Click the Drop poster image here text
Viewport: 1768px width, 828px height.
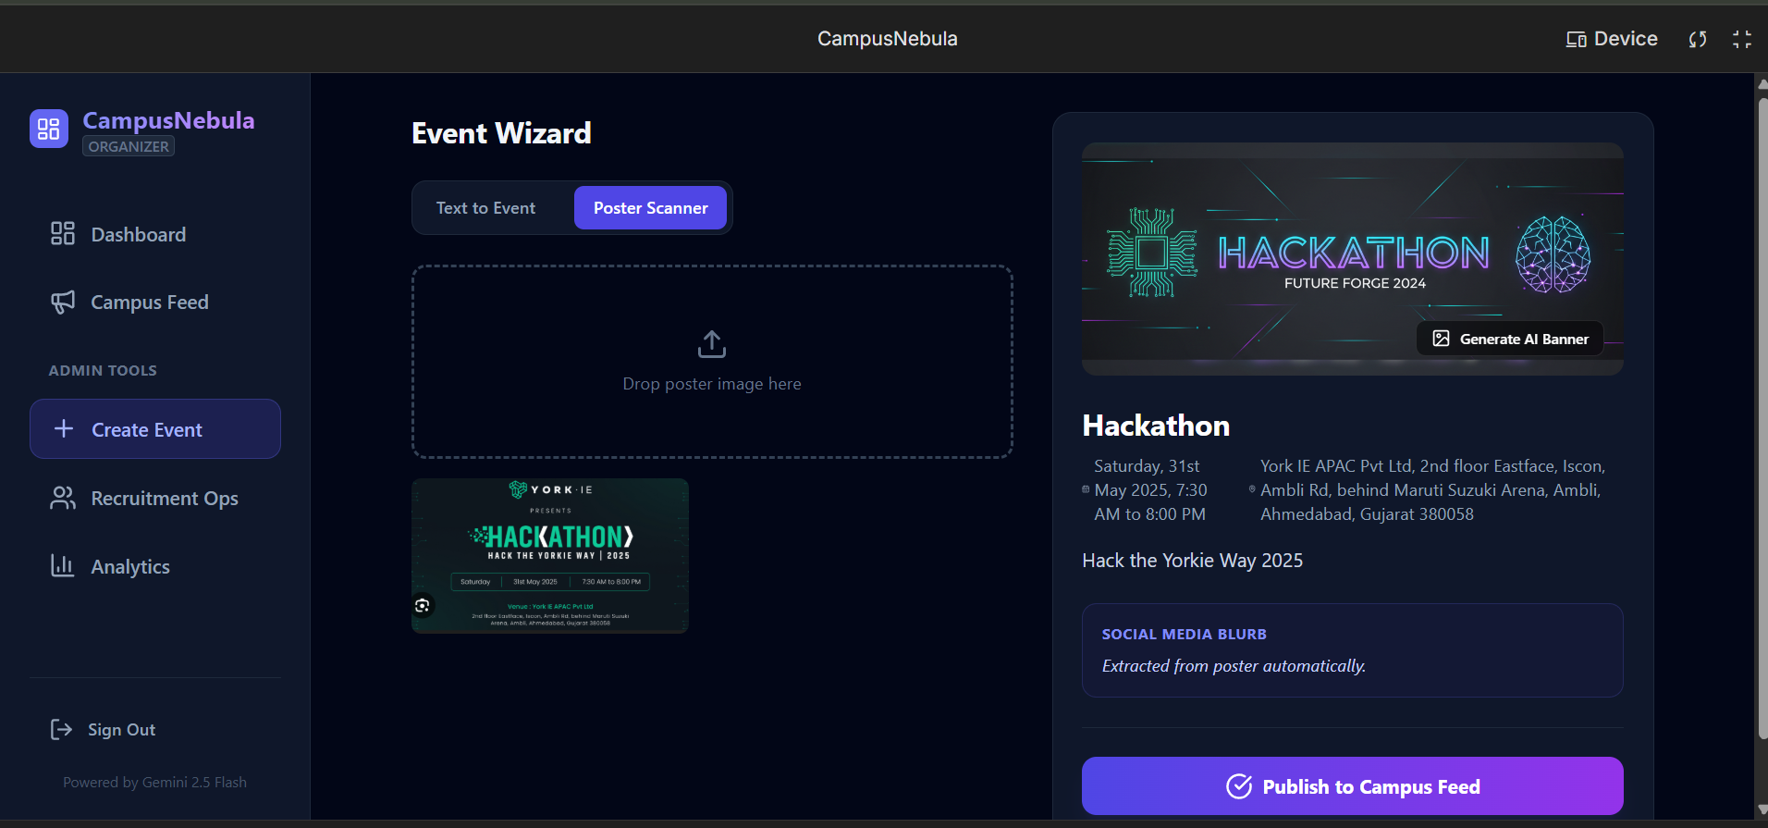point(712,384)
